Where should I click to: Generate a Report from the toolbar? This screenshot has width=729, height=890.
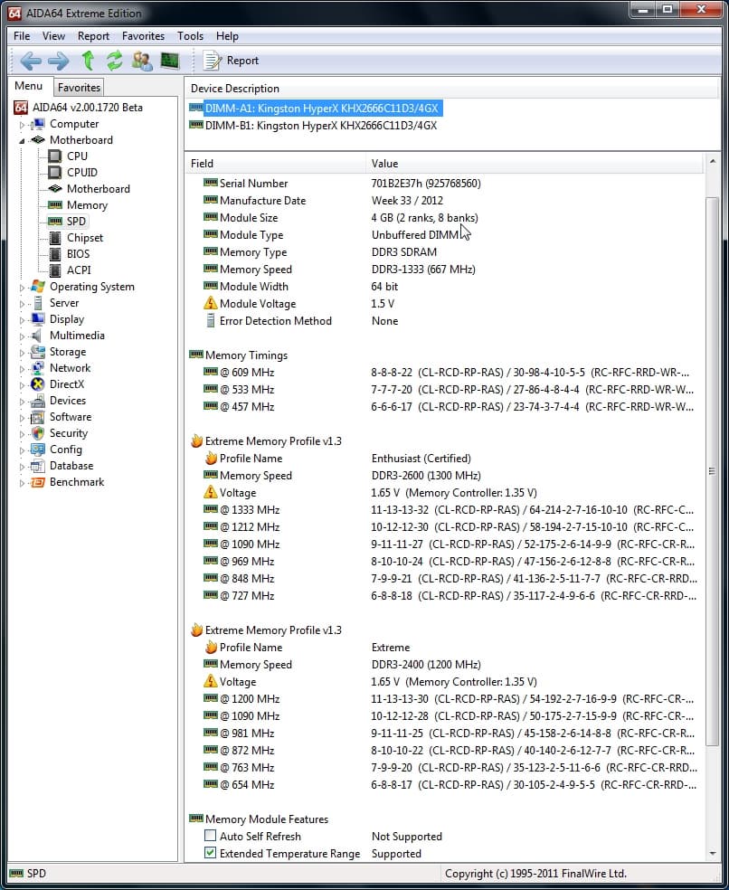coord(231,61)
